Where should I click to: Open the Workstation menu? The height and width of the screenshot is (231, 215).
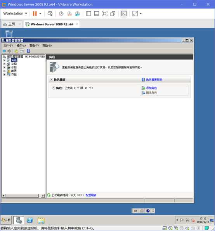point(15,13)
